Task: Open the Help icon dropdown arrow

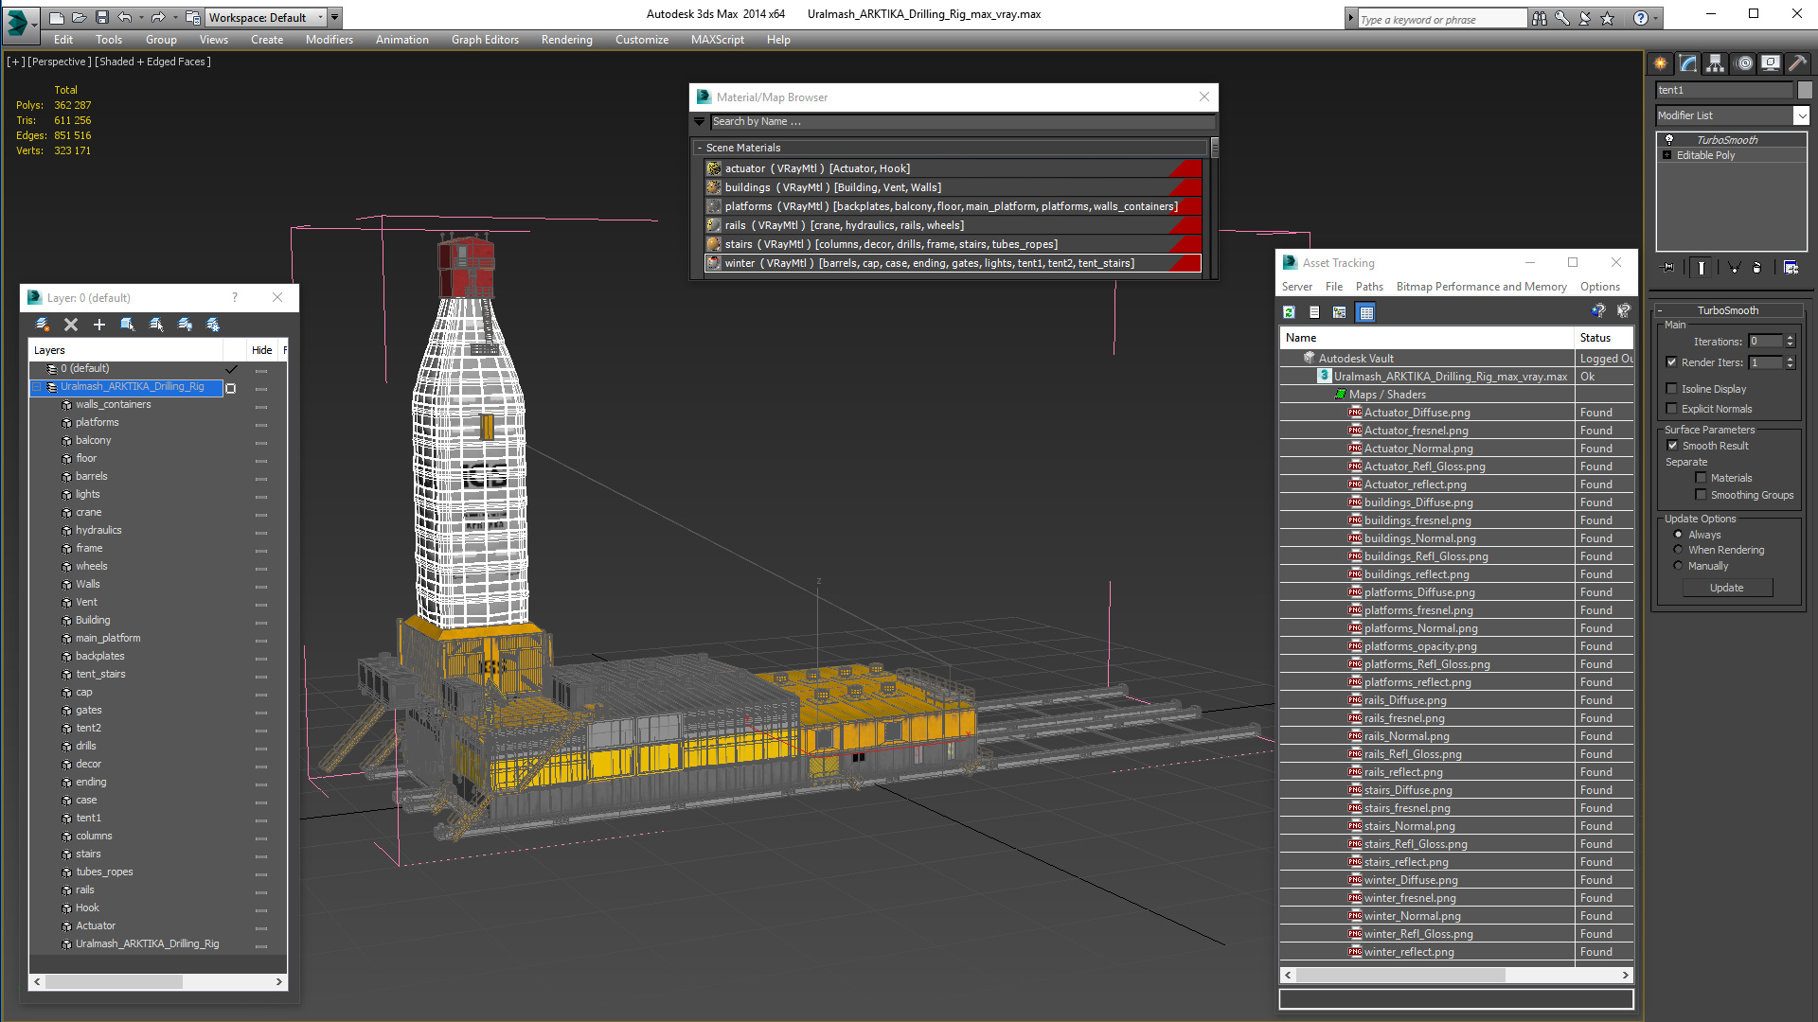Action: point(1656,18)
